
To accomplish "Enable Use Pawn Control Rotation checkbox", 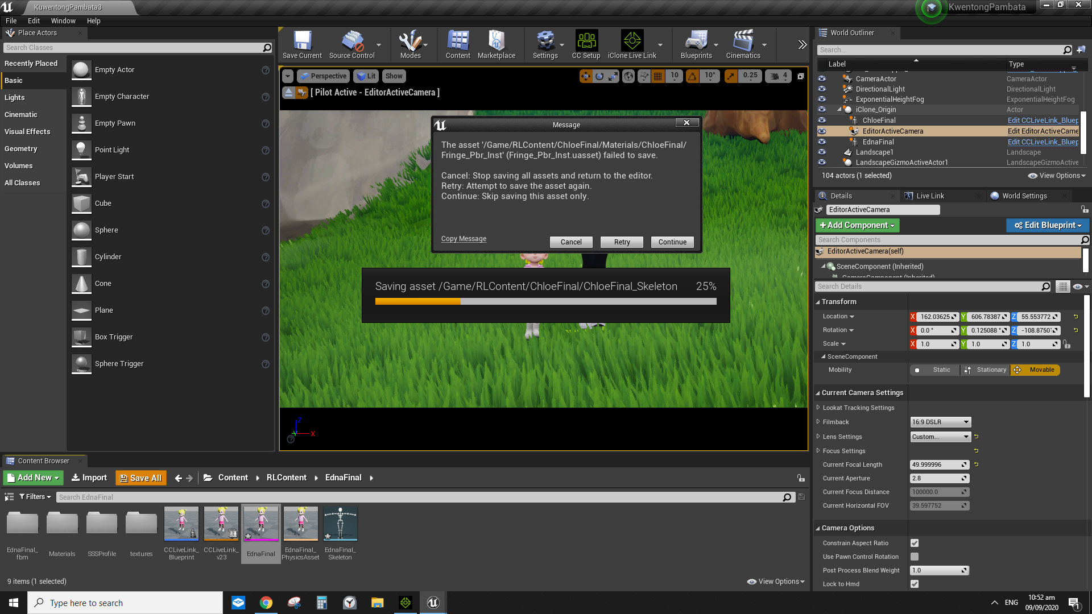I will (x=915, y=557).
